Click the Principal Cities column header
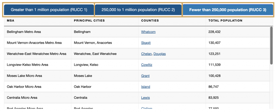This screenshot has width=276, height=112. 105,21
